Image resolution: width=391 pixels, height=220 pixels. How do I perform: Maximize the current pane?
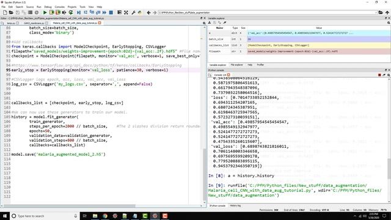click(x=120, y=12)
